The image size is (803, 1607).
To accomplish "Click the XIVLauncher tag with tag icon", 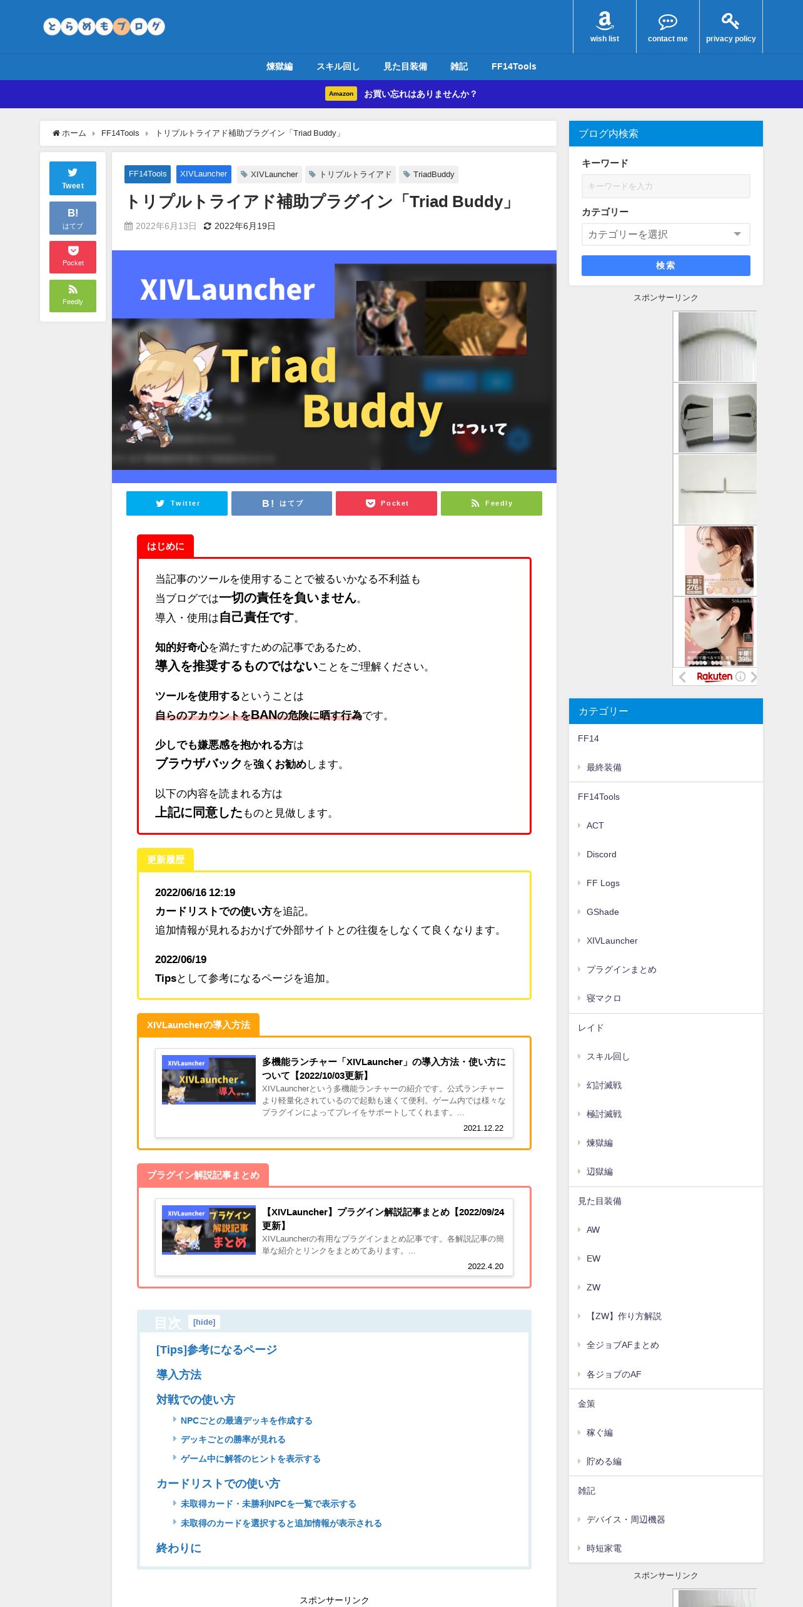I will point(269,175).
